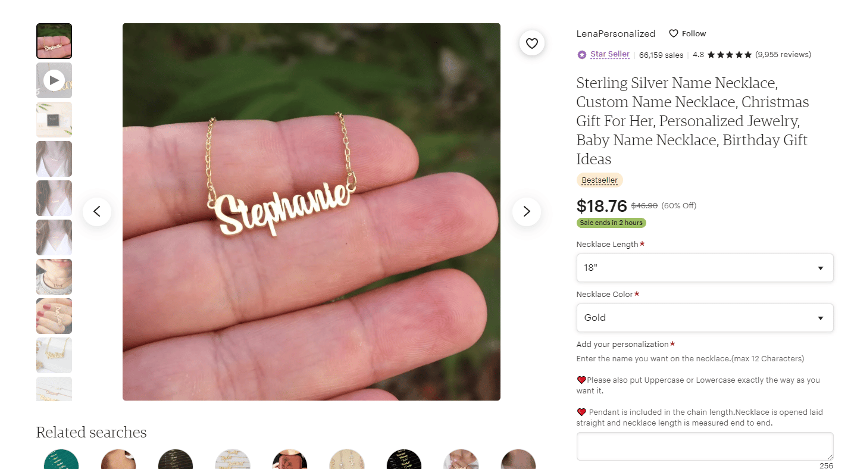Go to previous product photo arrow

(x=97, y=211)
